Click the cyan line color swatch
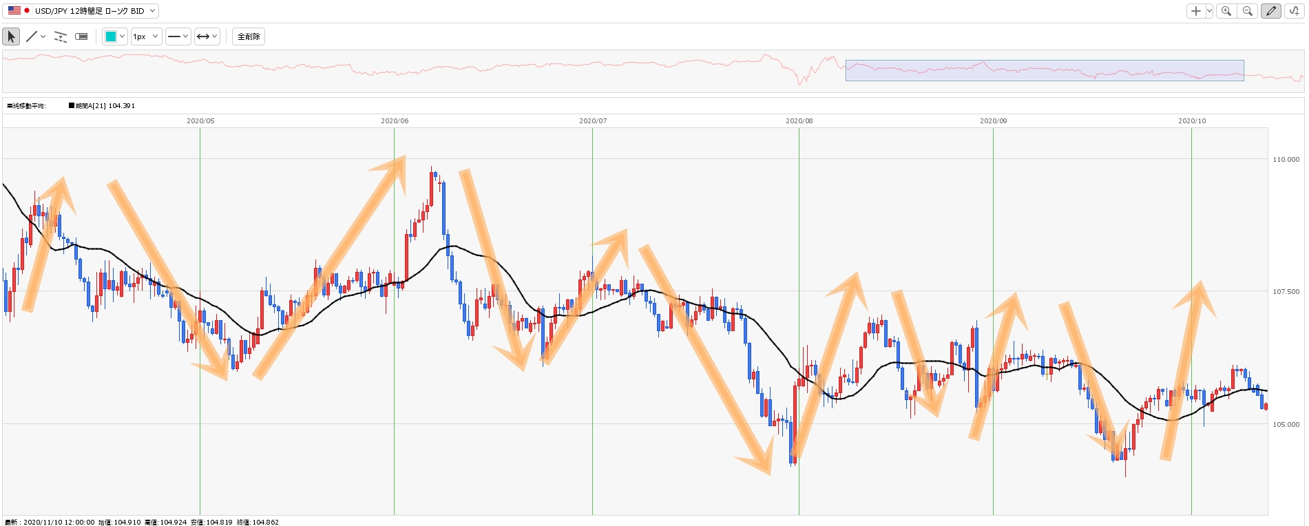Image resolution: width=1309 pixels, height=526 pixels. point(110,36)
